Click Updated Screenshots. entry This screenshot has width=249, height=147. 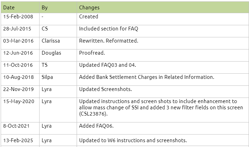pos(105,89)
